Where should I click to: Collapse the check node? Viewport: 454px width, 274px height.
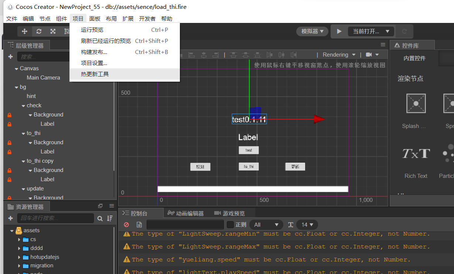pos(23,106)
